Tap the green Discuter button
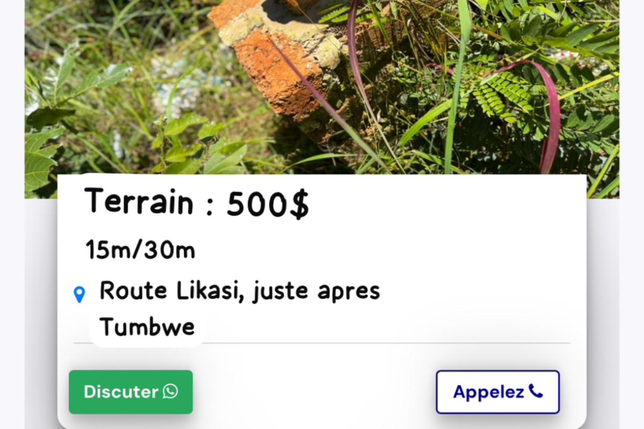 coord(130,392)
